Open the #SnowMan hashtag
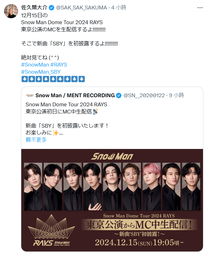The image size is (208, 254). pyautogui.click(x=35, y=65)
